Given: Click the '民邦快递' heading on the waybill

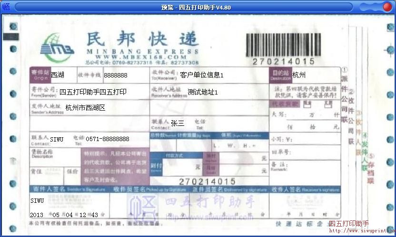Looking at the screenshot, I should pyautogui.click(x=142, y=39).
